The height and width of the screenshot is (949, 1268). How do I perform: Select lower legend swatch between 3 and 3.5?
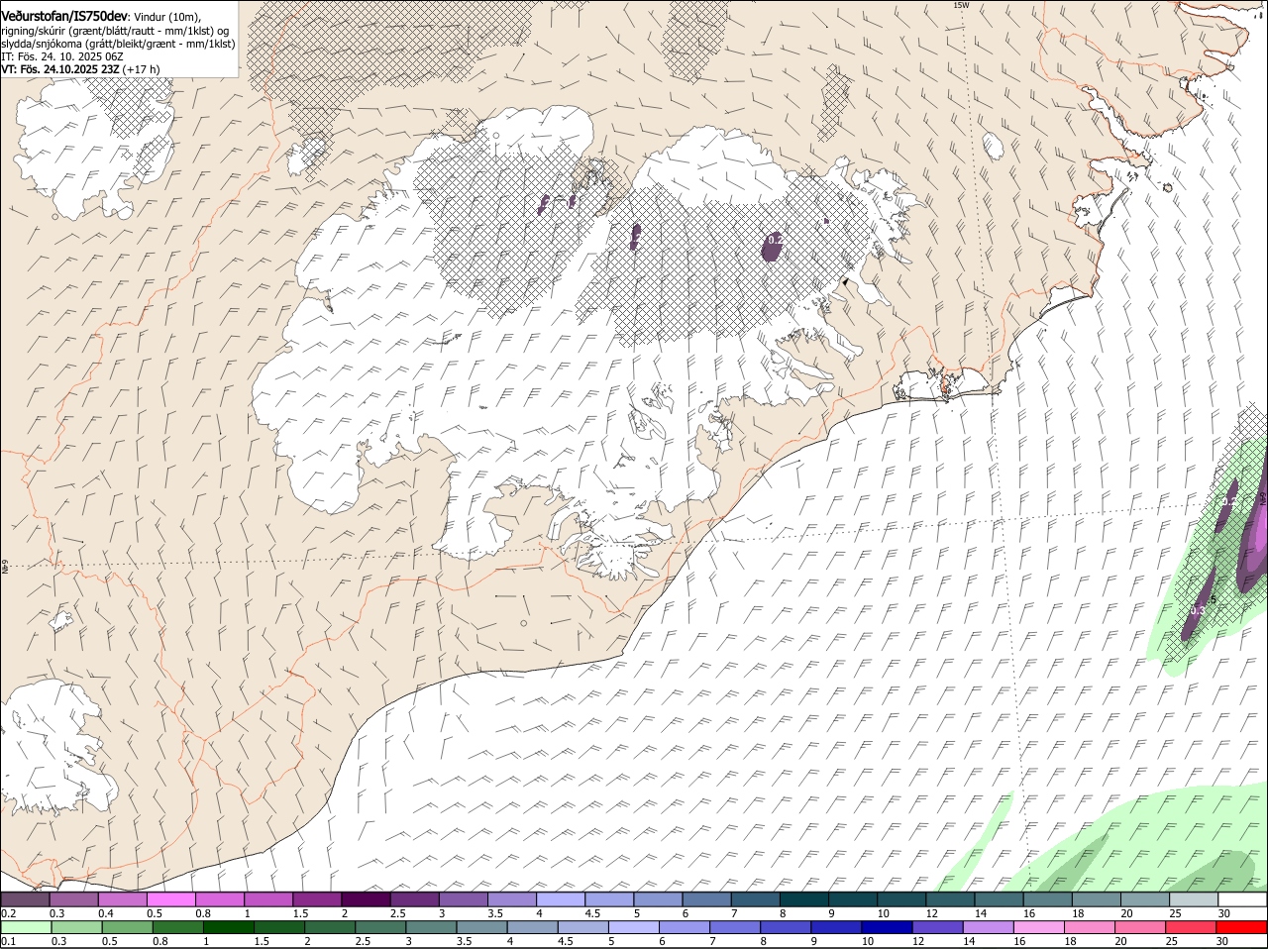coord(432,927)
